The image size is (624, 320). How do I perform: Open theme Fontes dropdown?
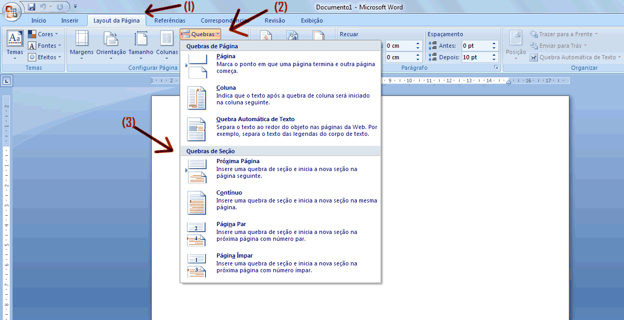tap(44, 46)
